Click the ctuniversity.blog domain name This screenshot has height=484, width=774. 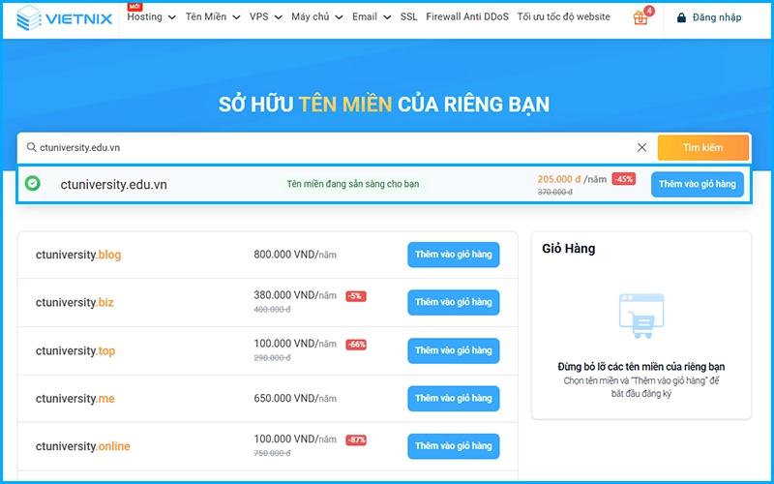(x=78, y=255)
